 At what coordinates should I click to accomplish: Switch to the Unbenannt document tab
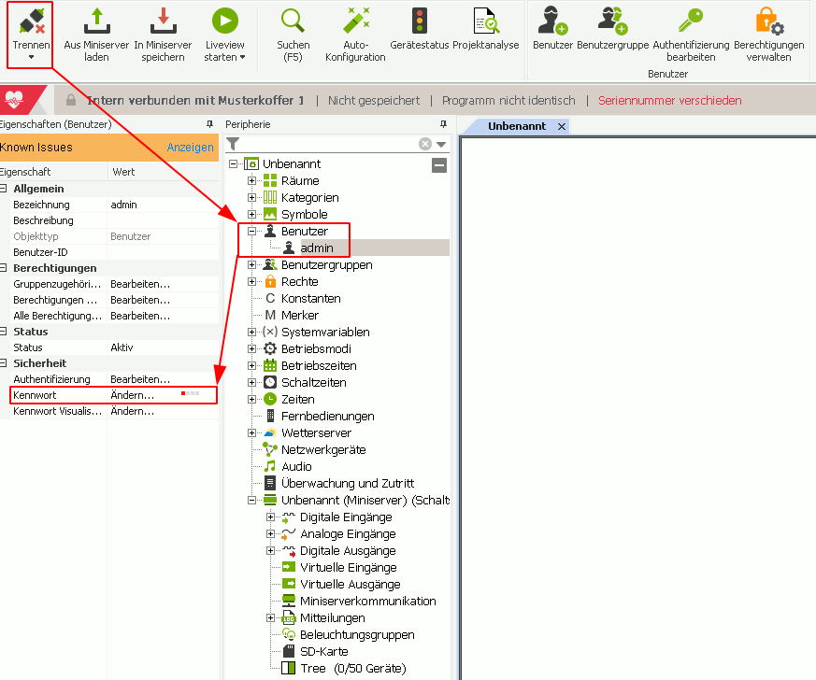tap(517, 126)
